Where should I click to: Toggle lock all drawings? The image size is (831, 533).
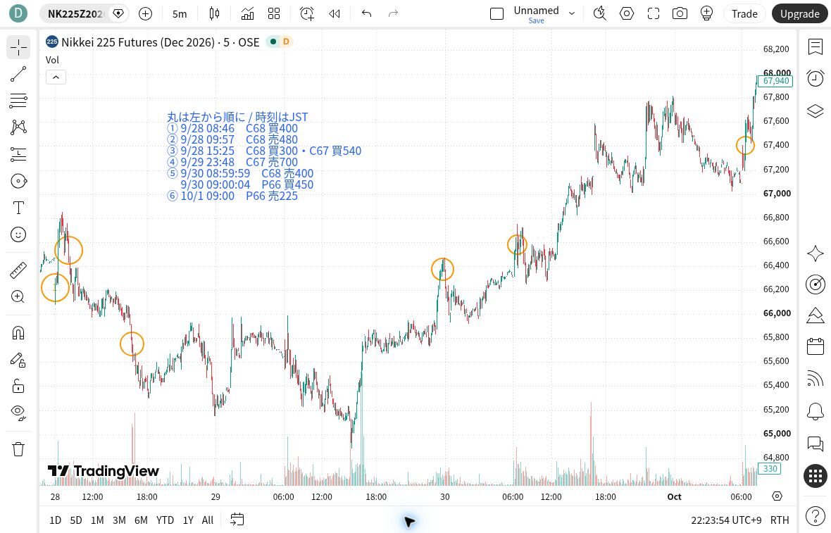pyautogui.click(x=18, y=386)
